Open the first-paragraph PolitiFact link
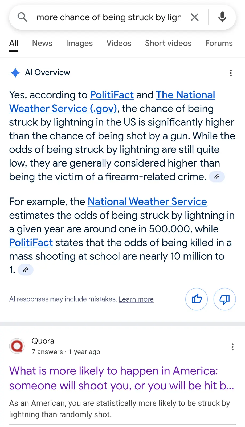 tap(112, 95)
